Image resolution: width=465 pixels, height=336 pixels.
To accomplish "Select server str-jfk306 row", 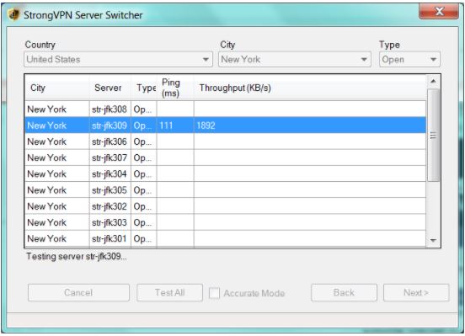I will point(226,141).
